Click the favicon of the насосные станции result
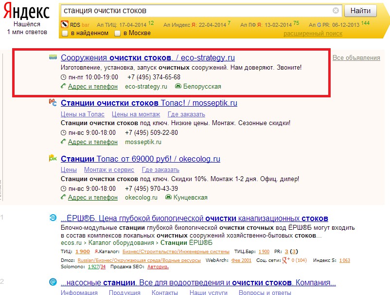The image size is (390, 295). (x=53, y=282)
